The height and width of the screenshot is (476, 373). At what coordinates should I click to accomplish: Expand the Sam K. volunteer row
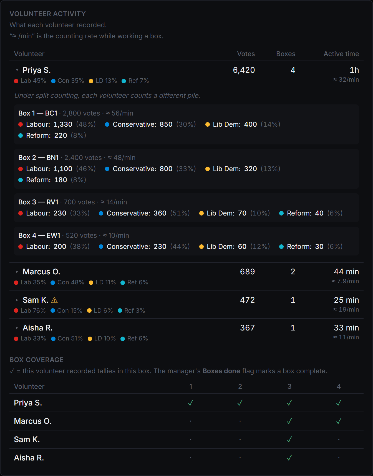click(17, 300)
